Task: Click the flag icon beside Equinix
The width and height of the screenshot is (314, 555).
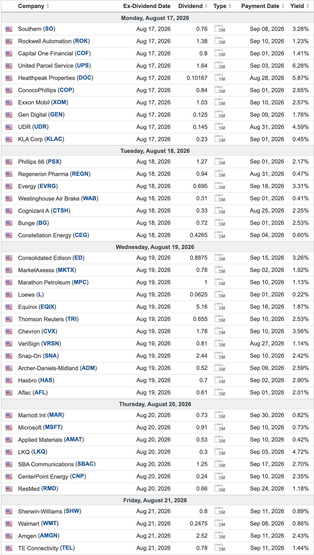Action: (x=9, y=307)
